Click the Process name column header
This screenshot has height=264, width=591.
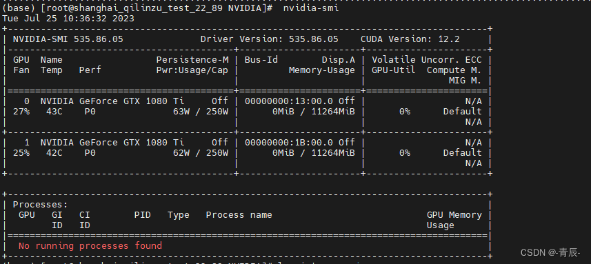(x=239, y=214)
